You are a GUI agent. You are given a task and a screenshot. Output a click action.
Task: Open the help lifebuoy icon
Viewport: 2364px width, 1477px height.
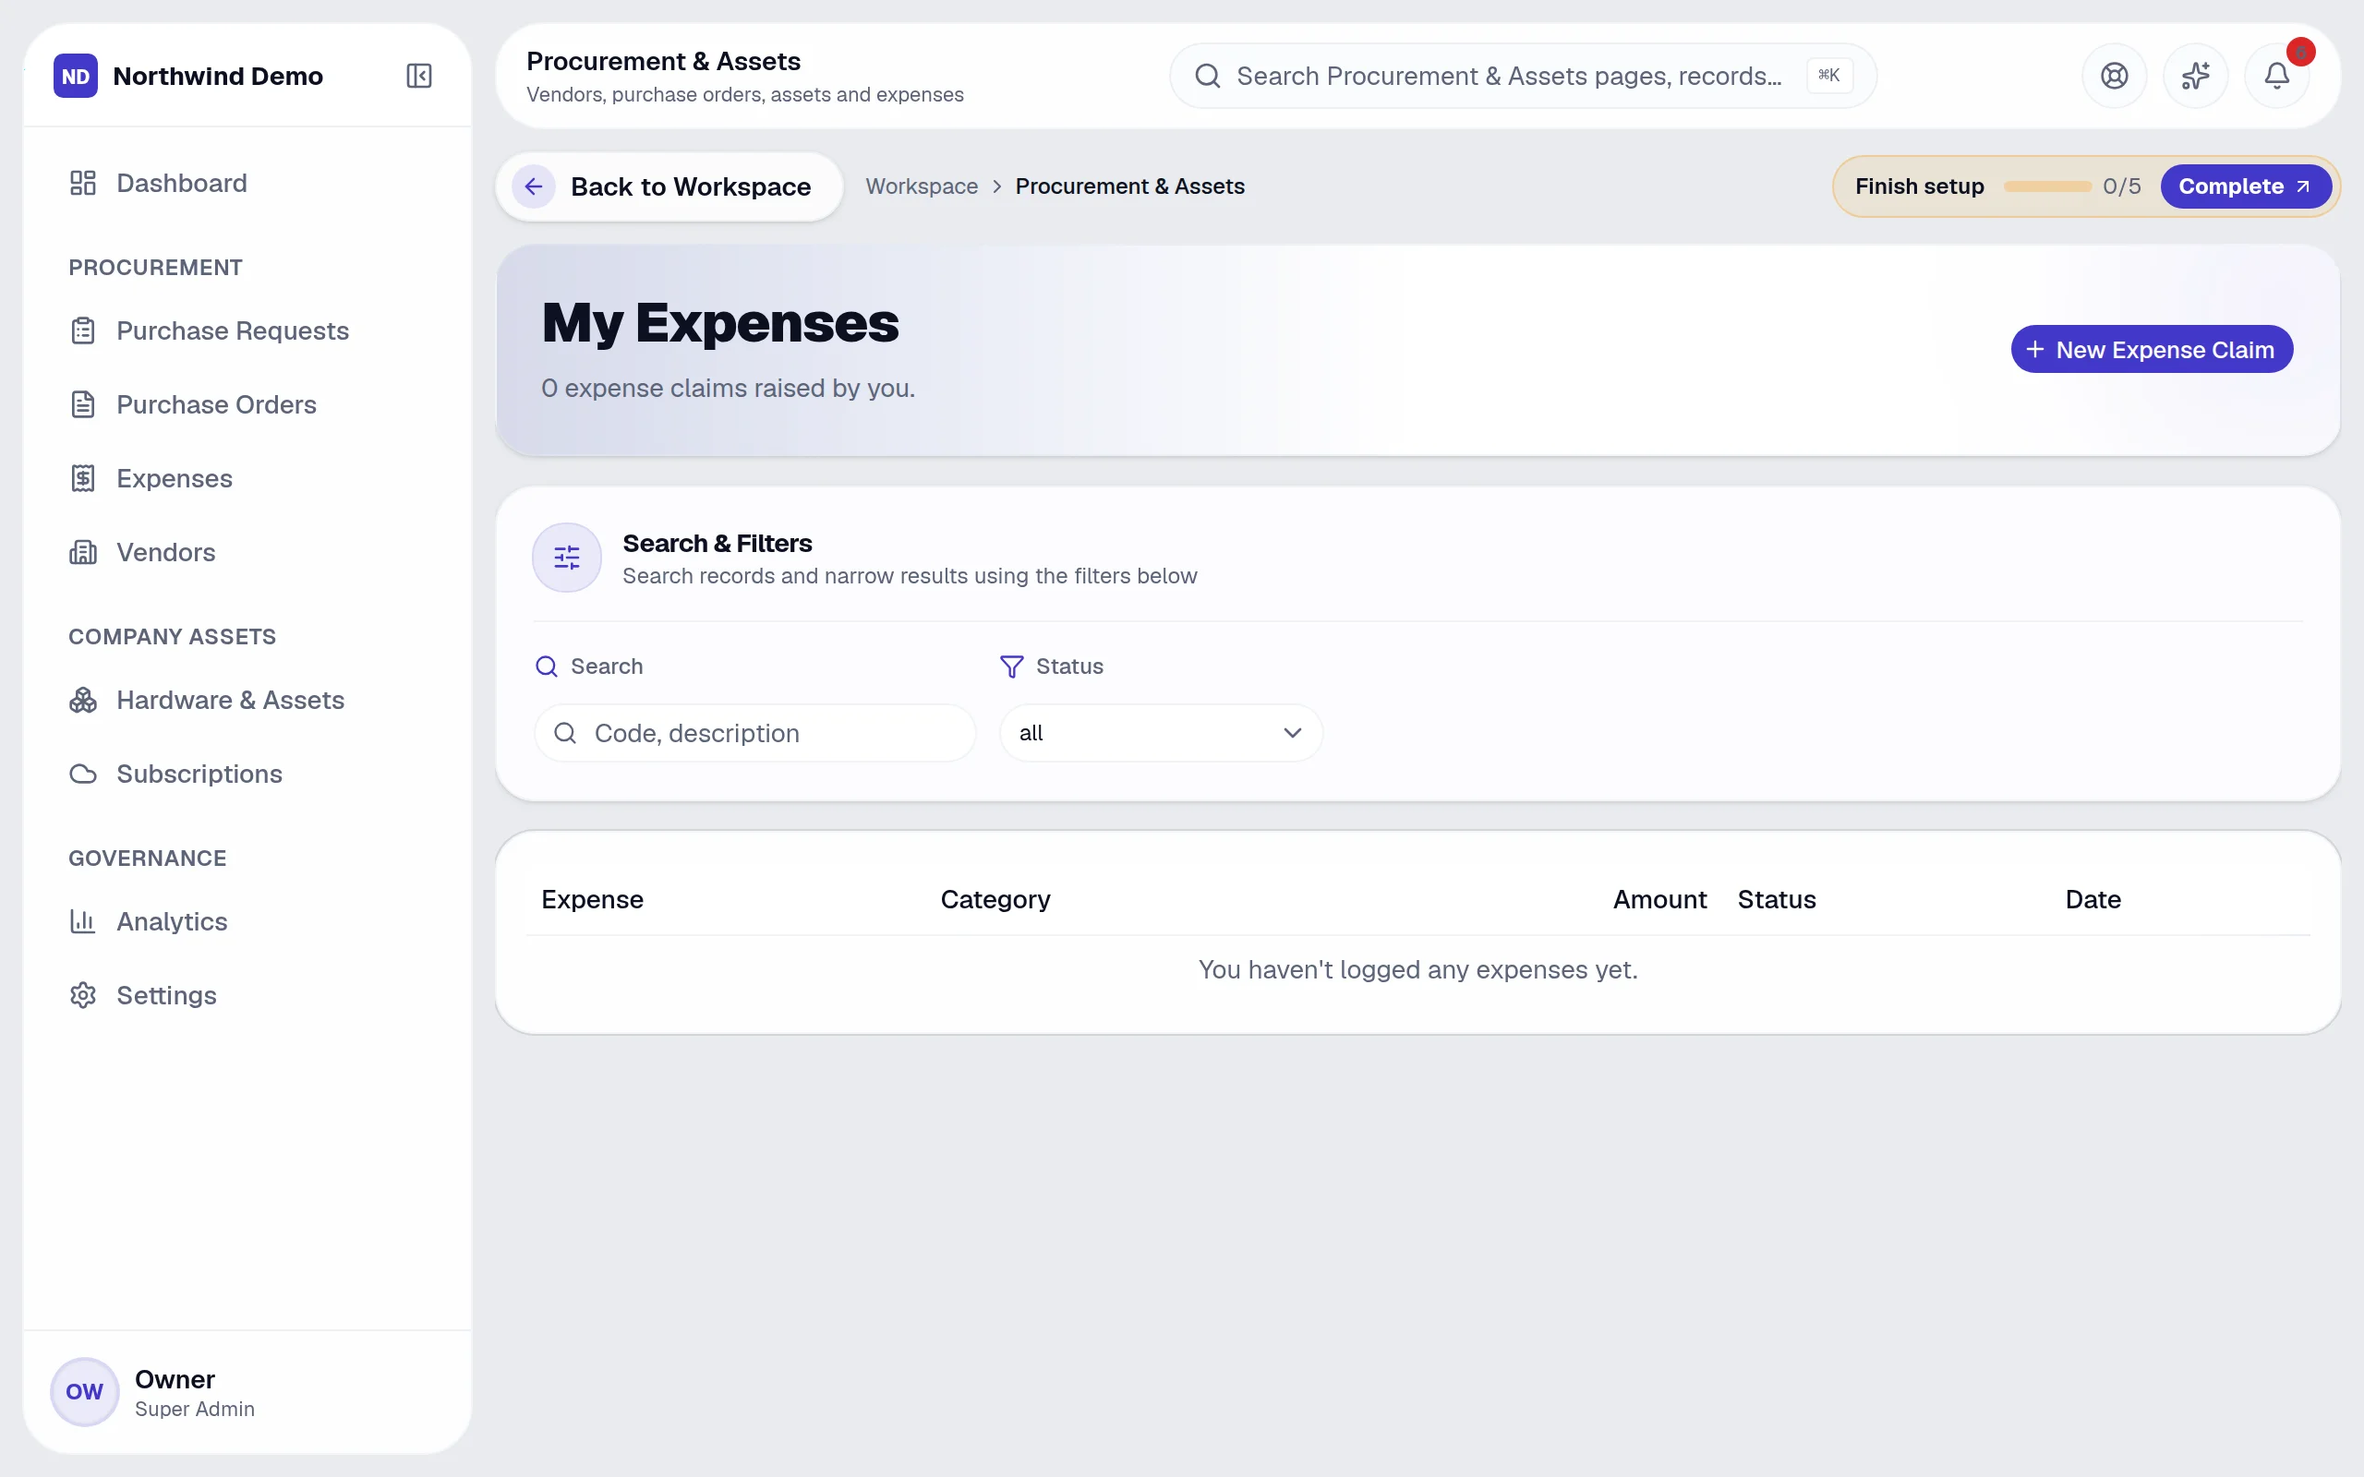click(2114, 77)
